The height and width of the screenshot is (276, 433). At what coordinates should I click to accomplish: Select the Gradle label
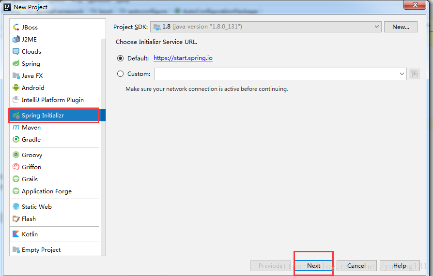point(31,140)
